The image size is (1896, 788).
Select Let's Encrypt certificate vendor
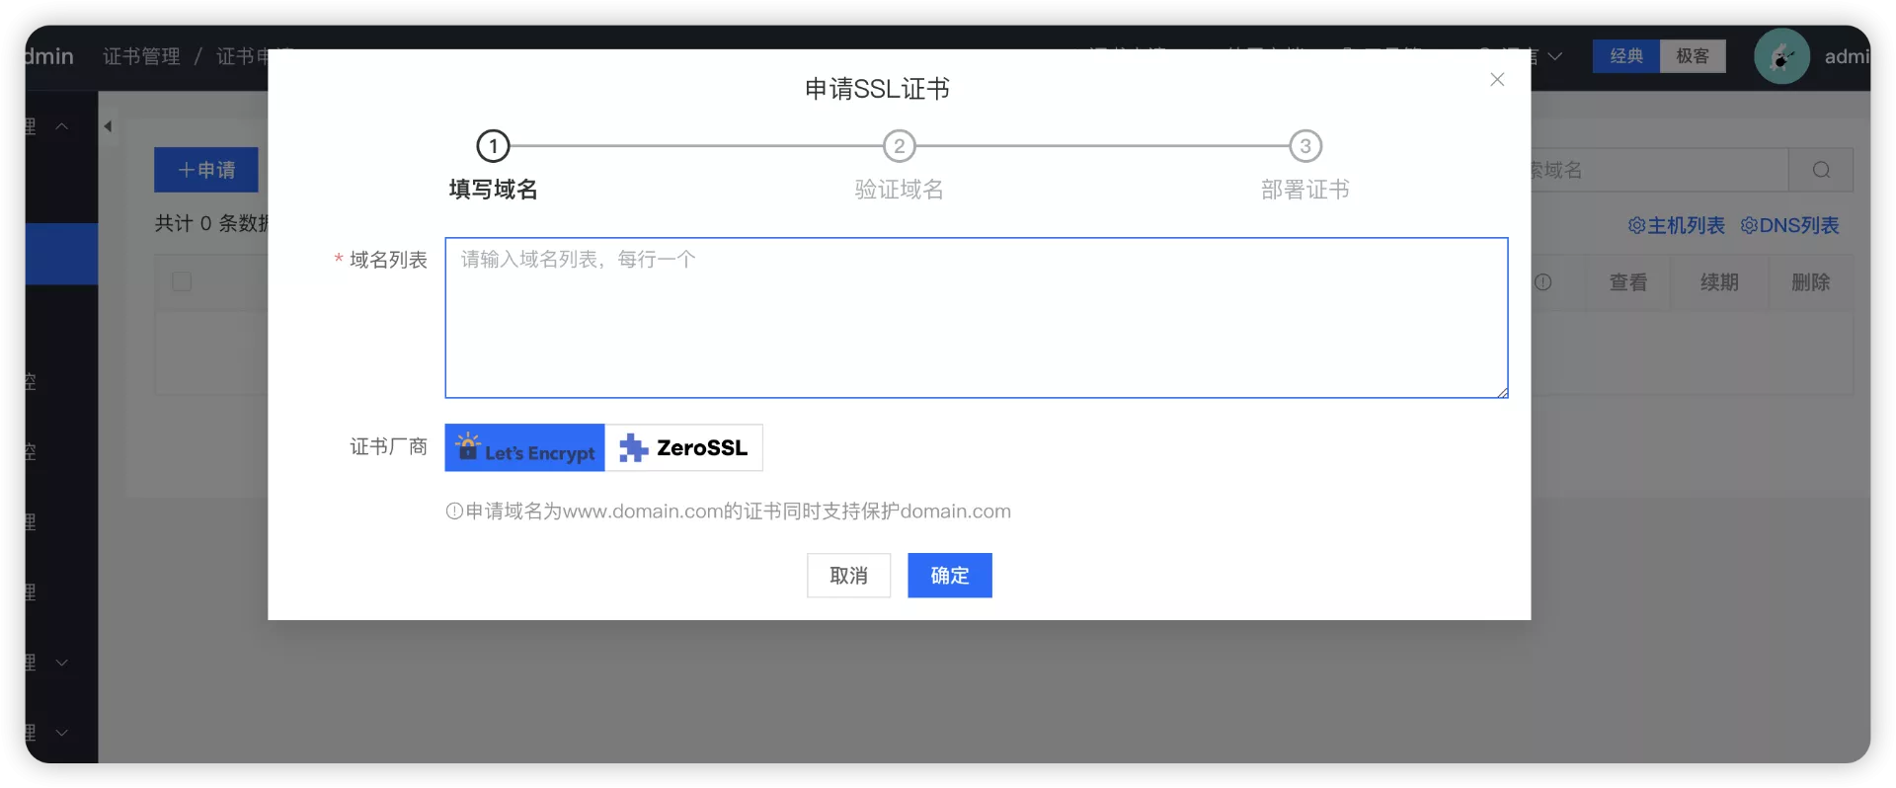(524, 447)
